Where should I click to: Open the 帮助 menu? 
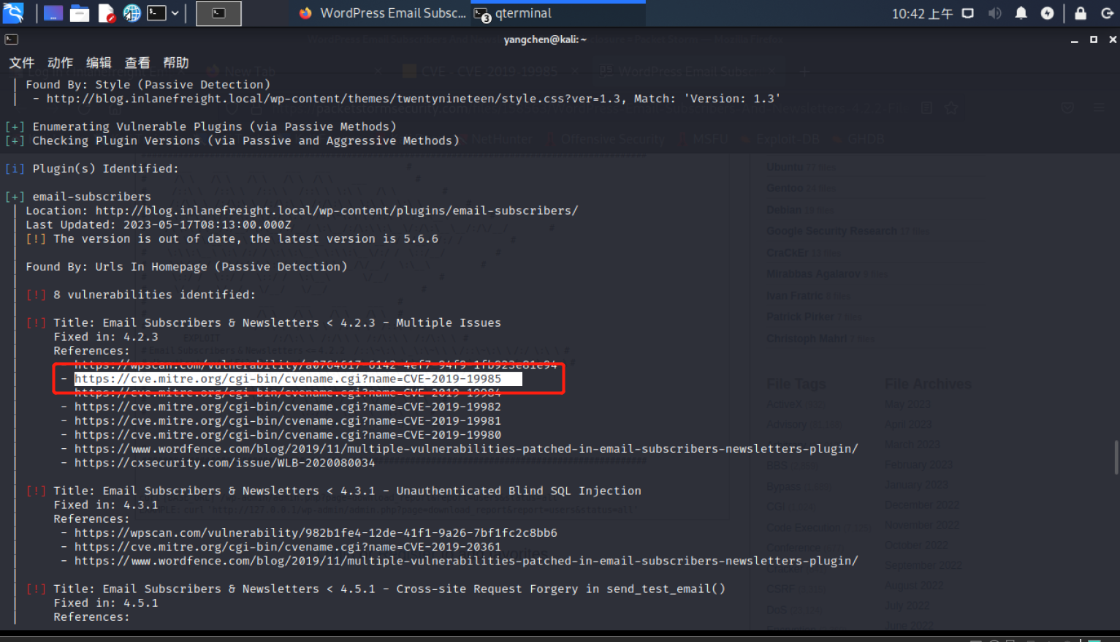tap(176, 63)
